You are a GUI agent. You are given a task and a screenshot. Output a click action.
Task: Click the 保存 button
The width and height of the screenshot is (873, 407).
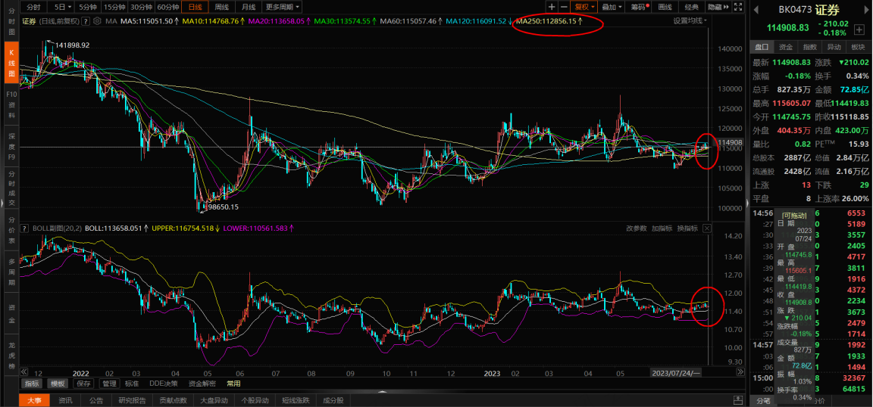(83, 384)
